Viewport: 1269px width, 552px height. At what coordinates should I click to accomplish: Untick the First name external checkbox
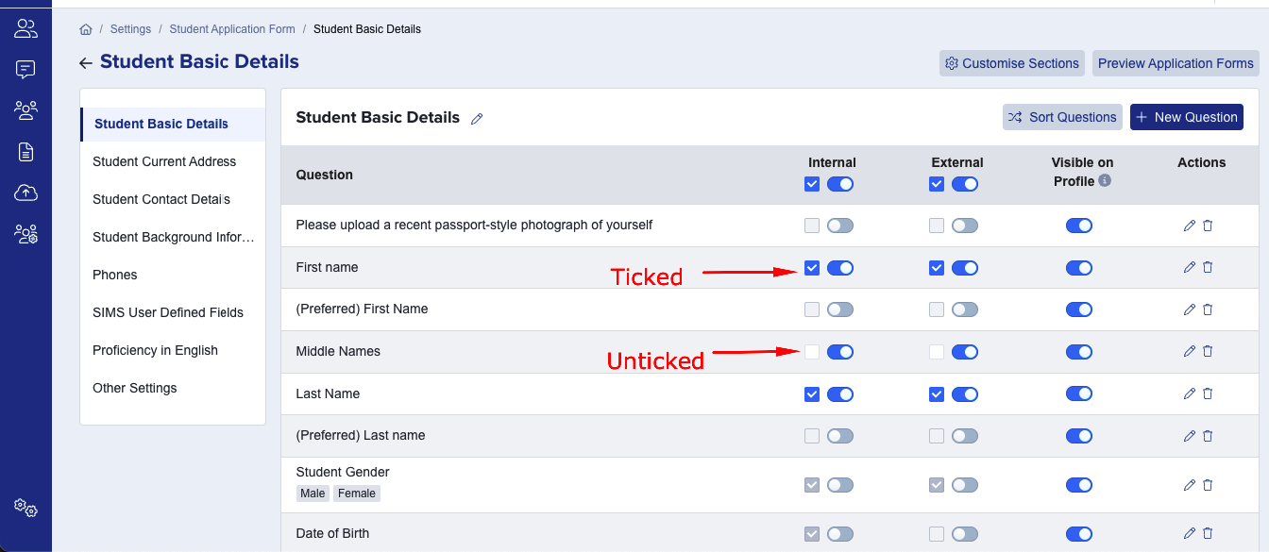point(937,268)
